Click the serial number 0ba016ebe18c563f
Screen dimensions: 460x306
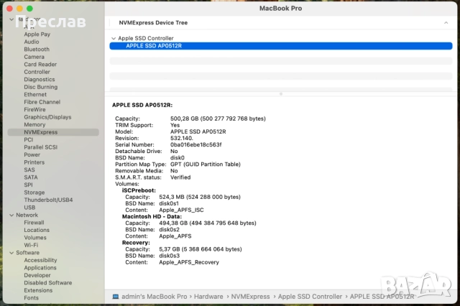[x=196, y=145]
